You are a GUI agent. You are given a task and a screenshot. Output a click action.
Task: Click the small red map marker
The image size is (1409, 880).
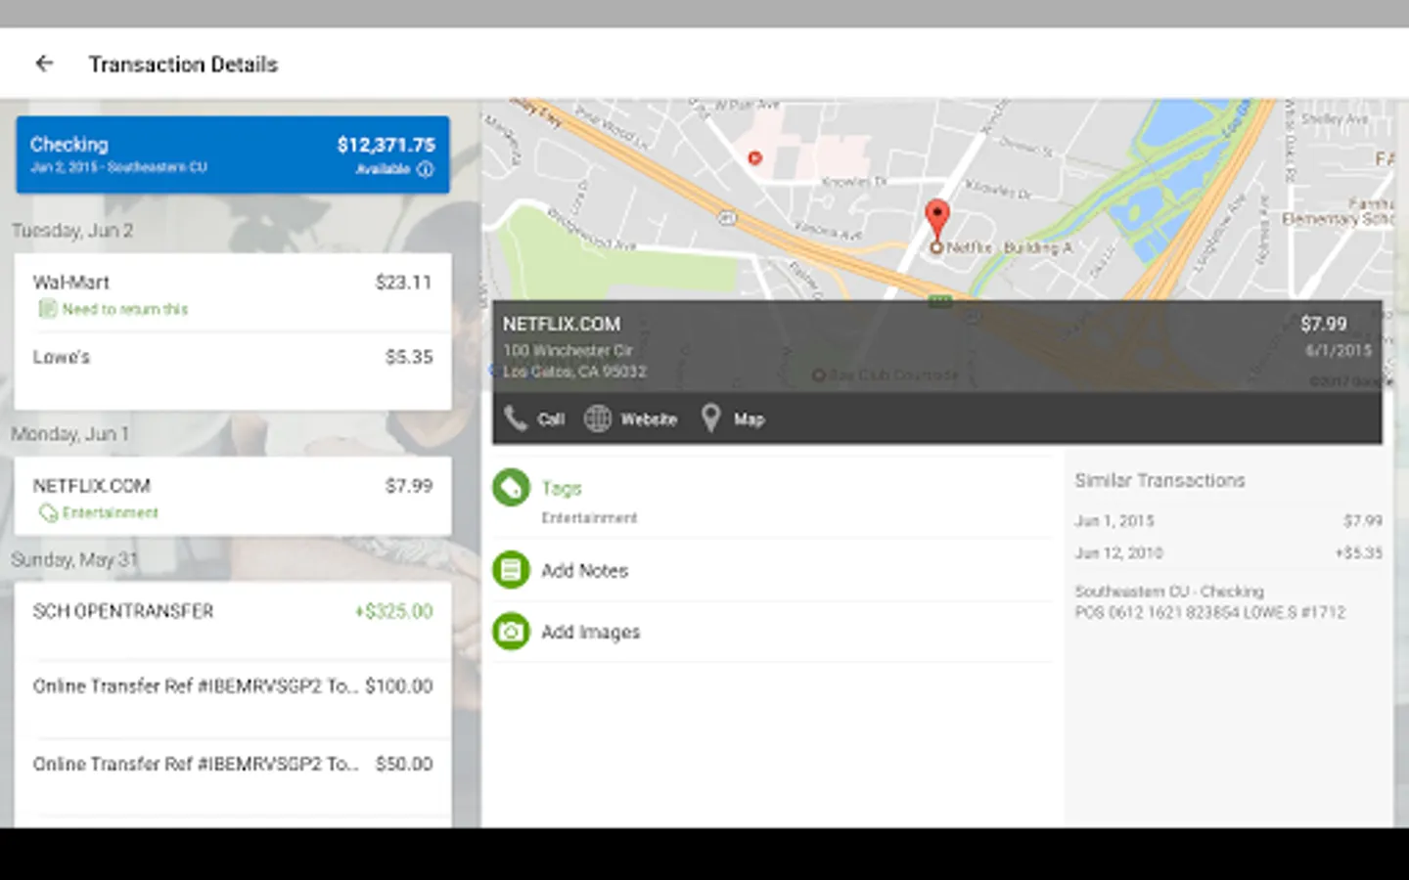click(754, 157)
